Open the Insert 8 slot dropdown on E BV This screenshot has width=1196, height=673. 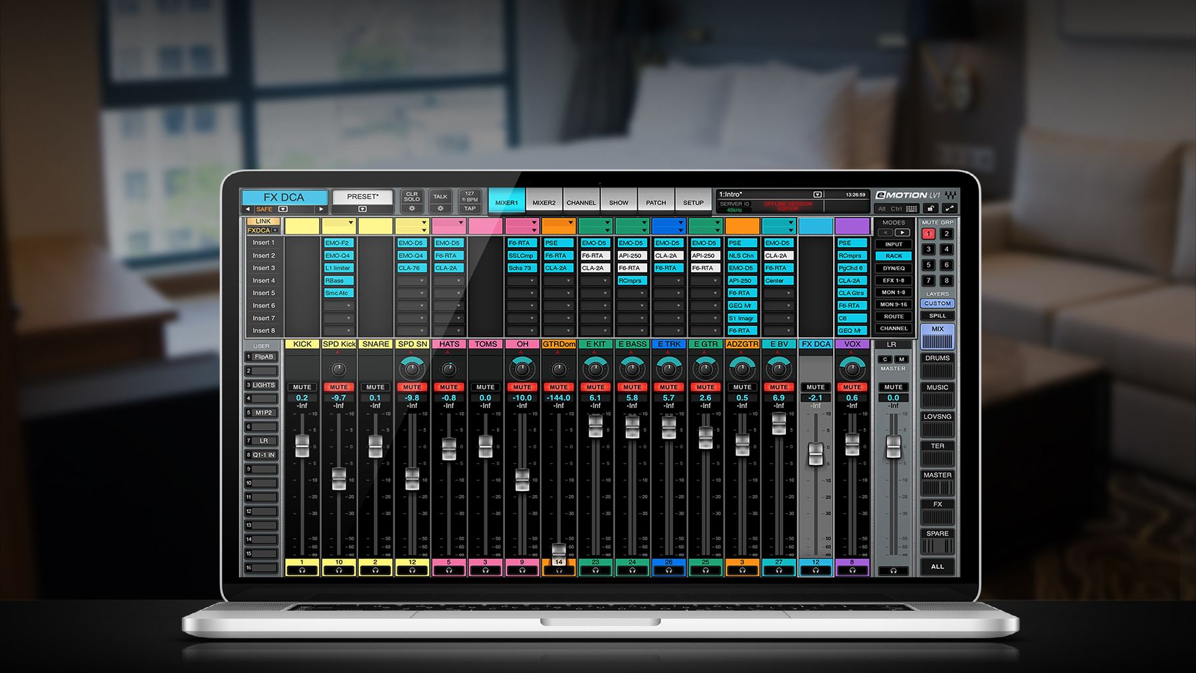click(x=779, y=330)
